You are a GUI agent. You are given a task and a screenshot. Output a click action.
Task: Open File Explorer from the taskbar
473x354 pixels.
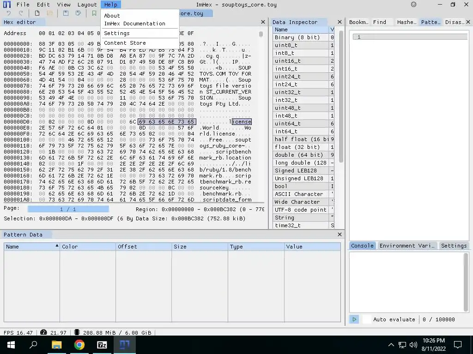pos(56,345)
